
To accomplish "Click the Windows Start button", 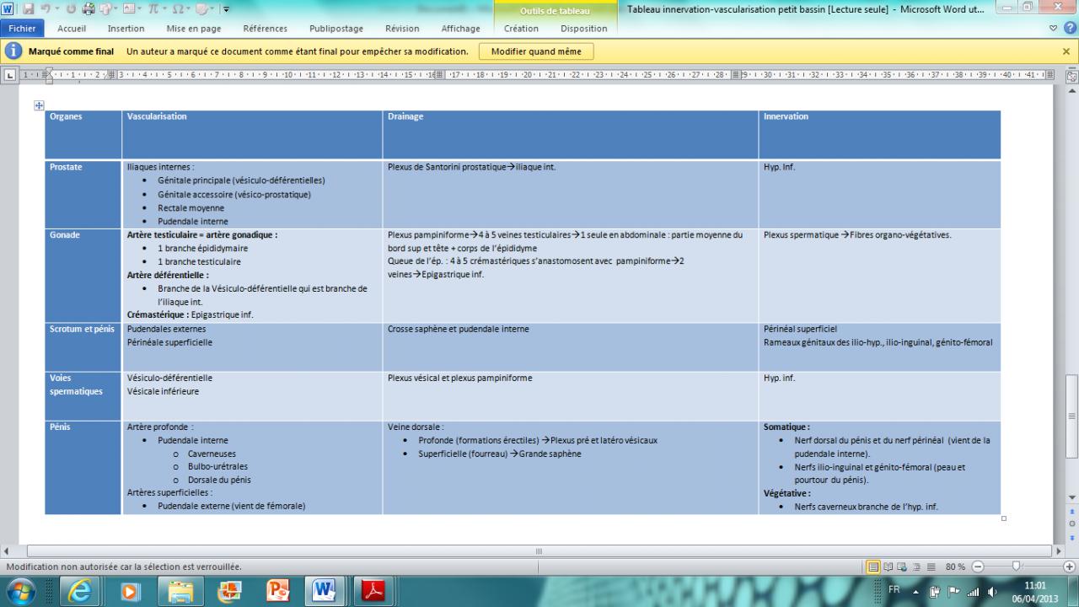I will 22,591.
